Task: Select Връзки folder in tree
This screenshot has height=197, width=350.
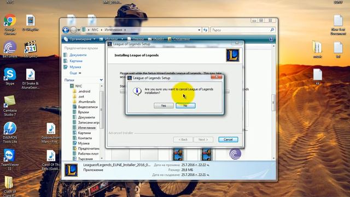Action: (x=84, y=112)
